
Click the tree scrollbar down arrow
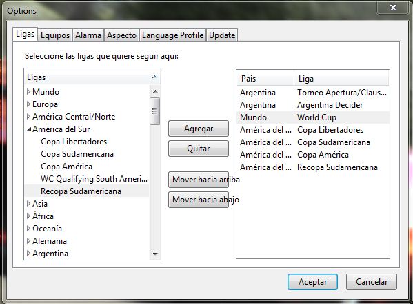(155, 254)
